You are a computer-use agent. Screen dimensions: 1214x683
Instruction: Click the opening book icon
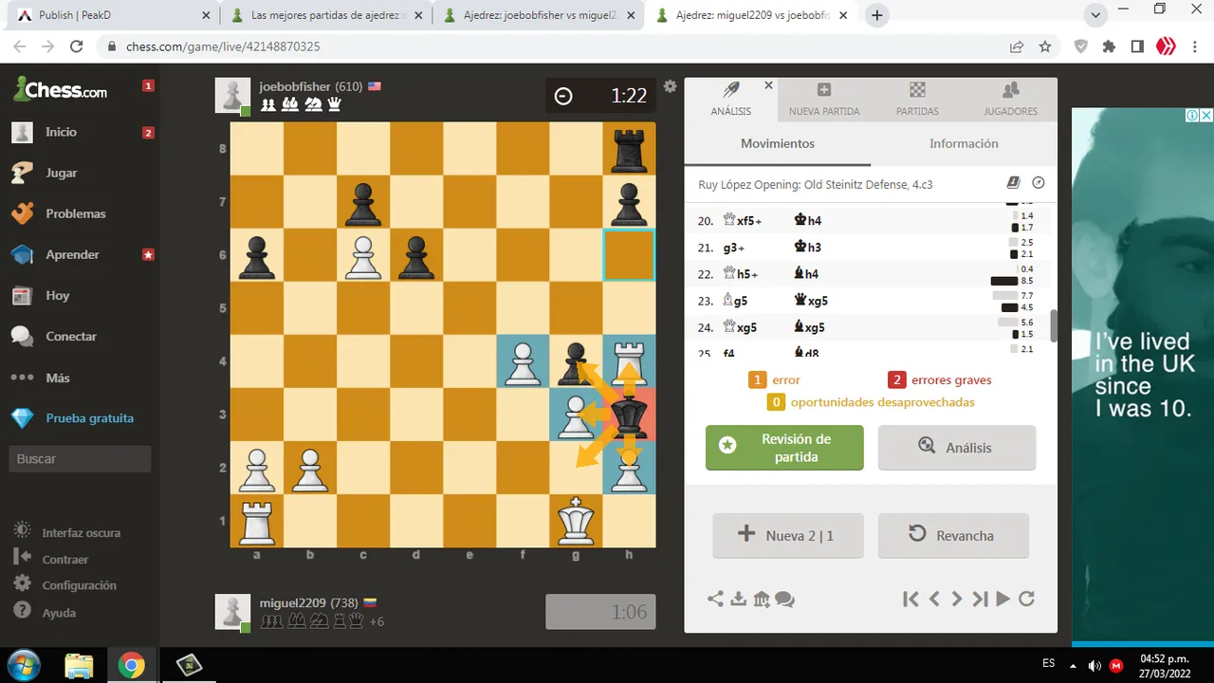point(1013,183)
